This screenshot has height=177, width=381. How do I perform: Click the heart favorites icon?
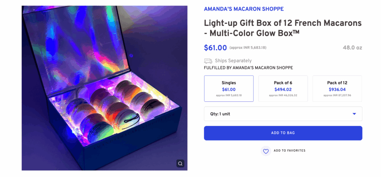tap(266, 151)
